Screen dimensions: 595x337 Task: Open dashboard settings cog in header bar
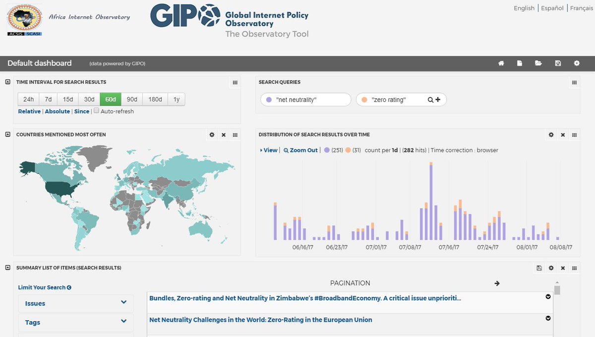click(577, 63)
